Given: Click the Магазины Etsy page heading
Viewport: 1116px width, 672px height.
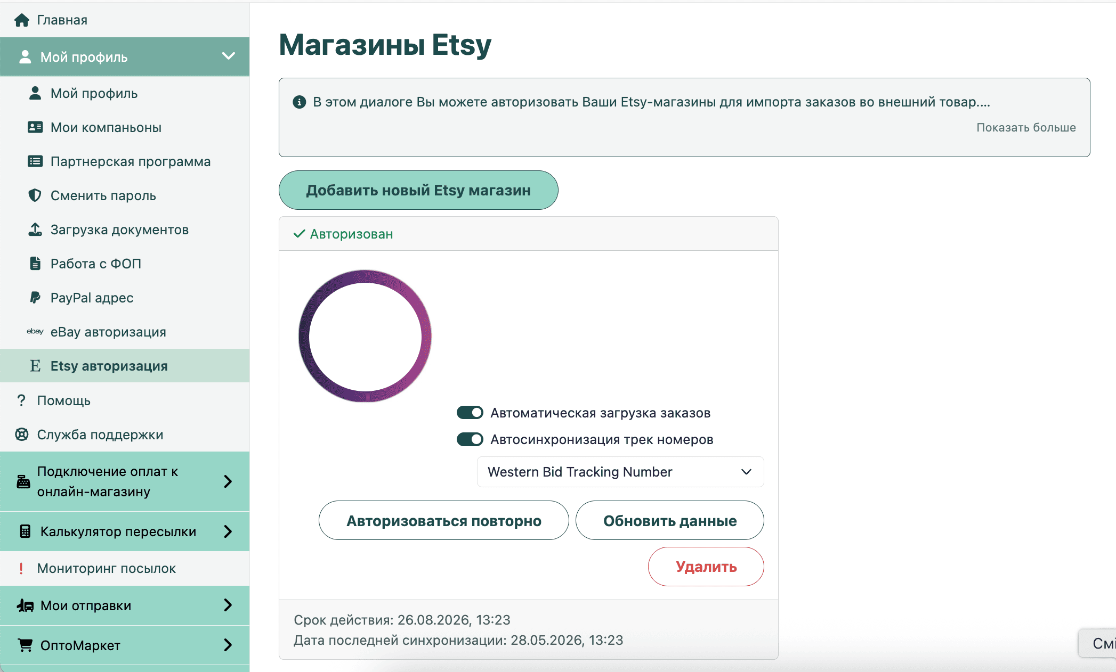Looking at the screenshot, I should tap(385, 45).
